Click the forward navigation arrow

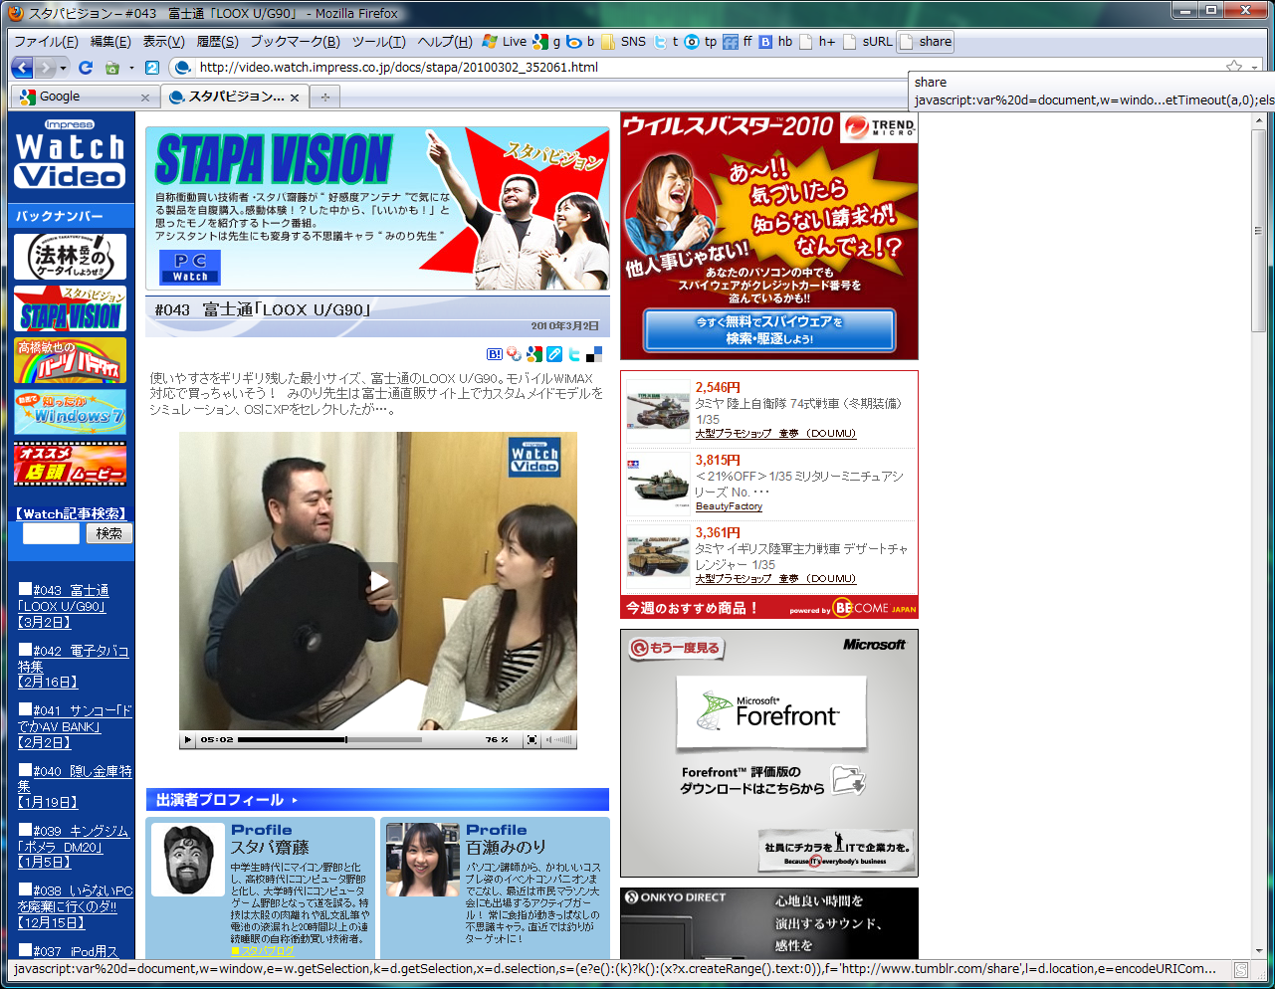pyautogui.click(x=45, y=68)
